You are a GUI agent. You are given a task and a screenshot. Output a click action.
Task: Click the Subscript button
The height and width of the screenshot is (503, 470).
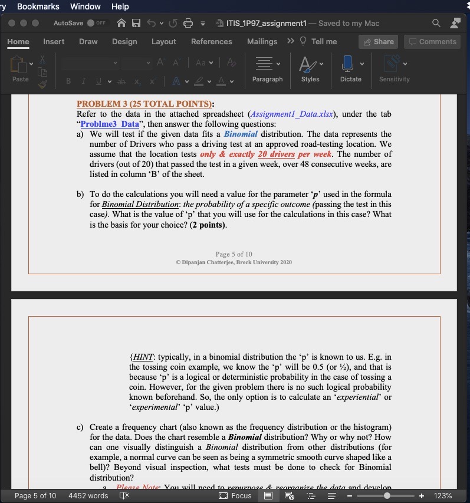(137, 81)
